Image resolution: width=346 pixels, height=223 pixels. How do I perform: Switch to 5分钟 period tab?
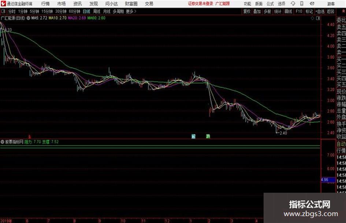pos(34,11)
